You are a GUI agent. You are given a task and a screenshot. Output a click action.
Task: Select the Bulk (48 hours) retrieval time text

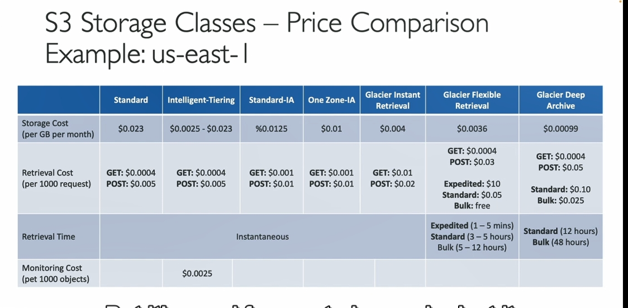pos(561,242)
